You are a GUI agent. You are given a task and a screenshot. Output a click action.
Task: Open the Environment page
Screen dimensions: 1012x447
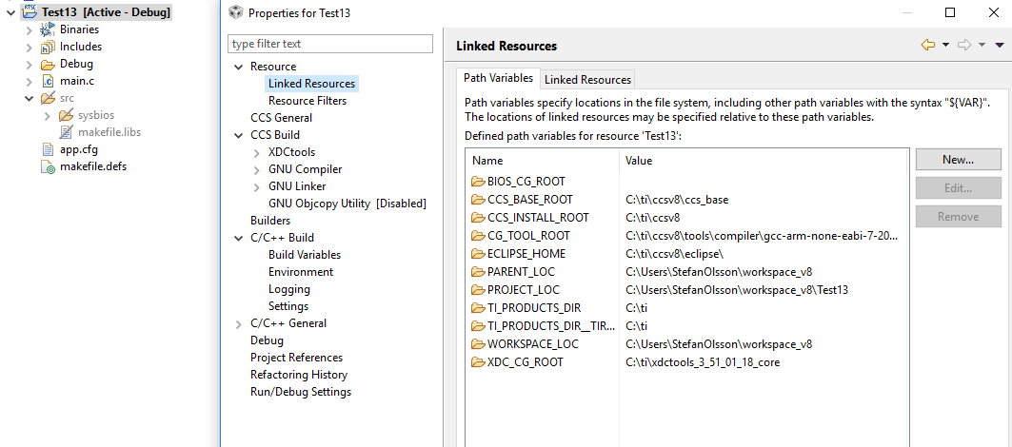pyautogui.click(x=301, y=272)
